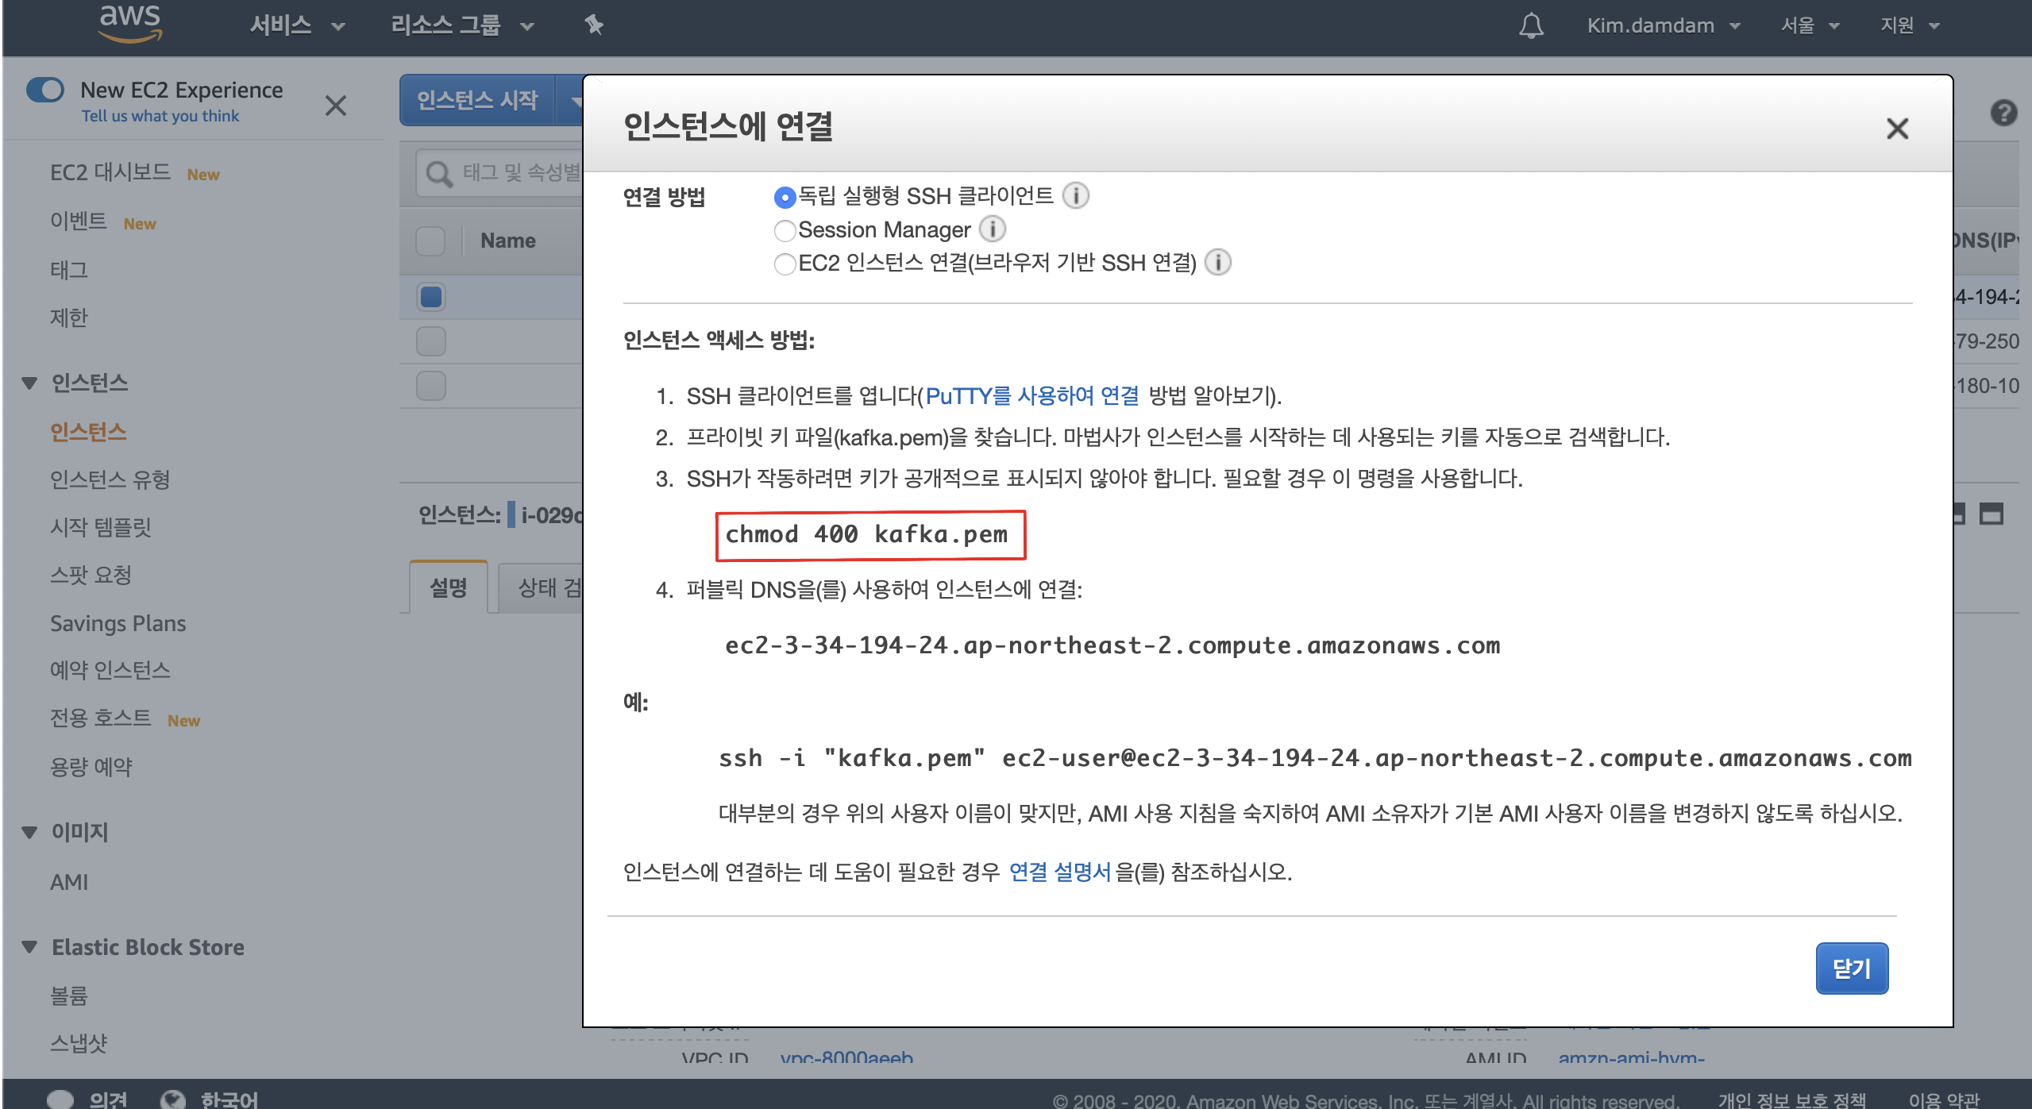Switch to the 설명 tab
The height and width of the screenshot is (1109, 2032).
[x=448, y=587]
